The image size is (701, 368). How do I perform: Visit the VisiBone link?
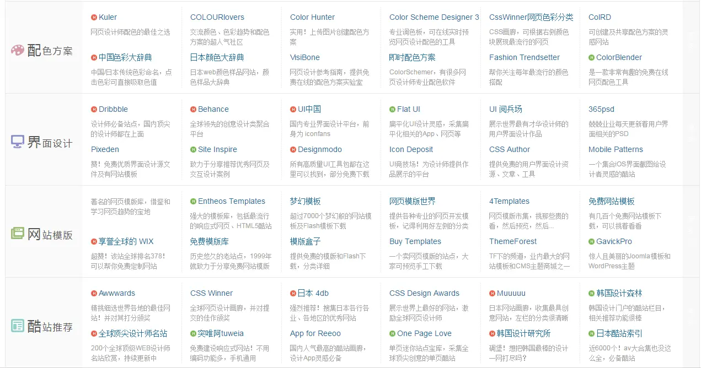(x=305, y=57)
